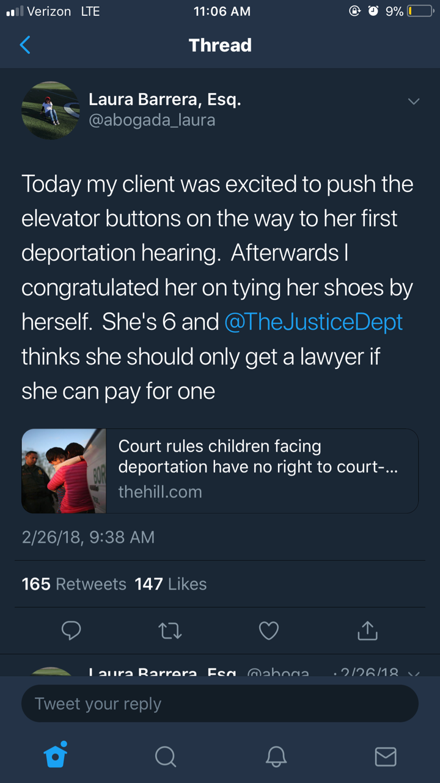Open thehill.com article link card
The width and height of the screenshot is (440, 783).
tap(262, 470)
